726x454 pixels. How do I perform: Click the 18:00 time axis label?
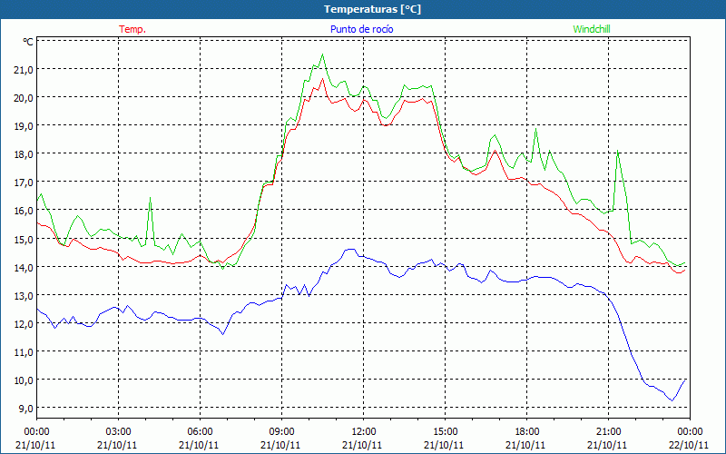pos(526,432)
